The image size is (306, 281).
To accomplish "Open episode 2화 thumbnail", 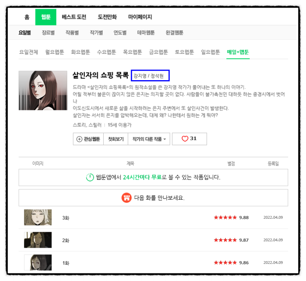I will (38, 240).
